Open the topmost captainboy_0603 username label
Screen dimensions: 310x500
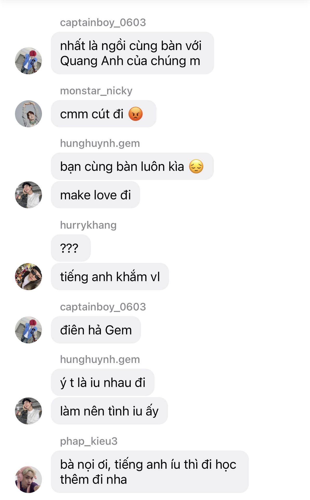pos(103,22)
